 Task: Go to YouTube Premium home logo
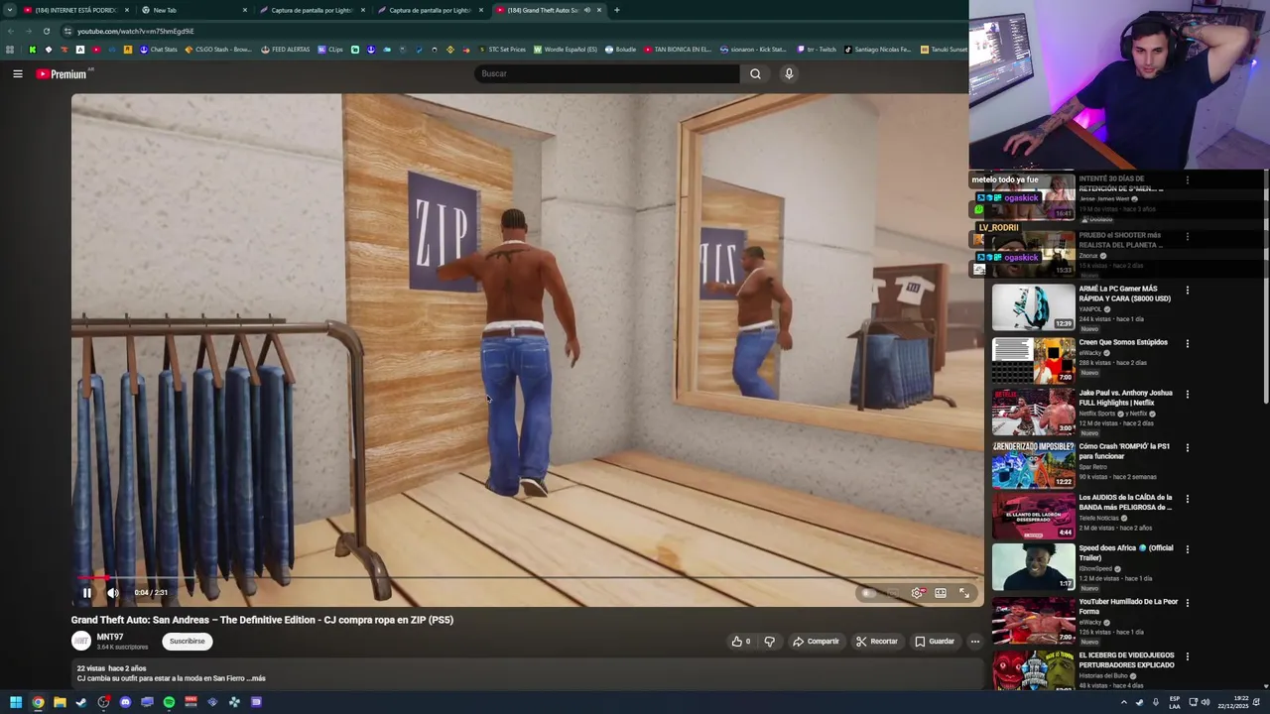pos(62,74)
